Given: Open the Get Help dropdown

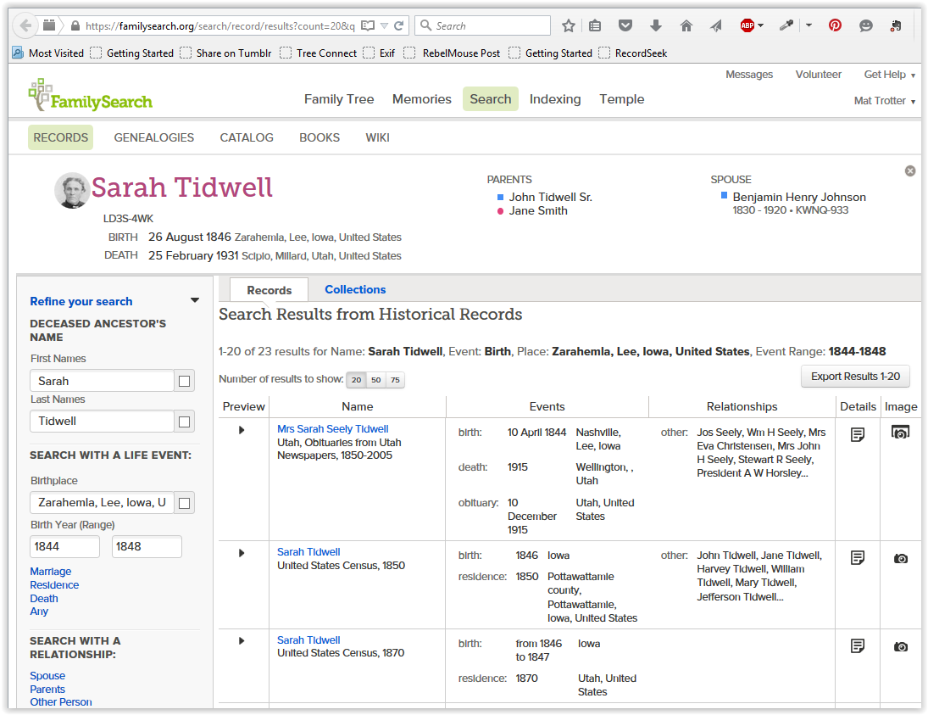Looking at the screenshot, I should pyautogui.click(x=890, y=75).
